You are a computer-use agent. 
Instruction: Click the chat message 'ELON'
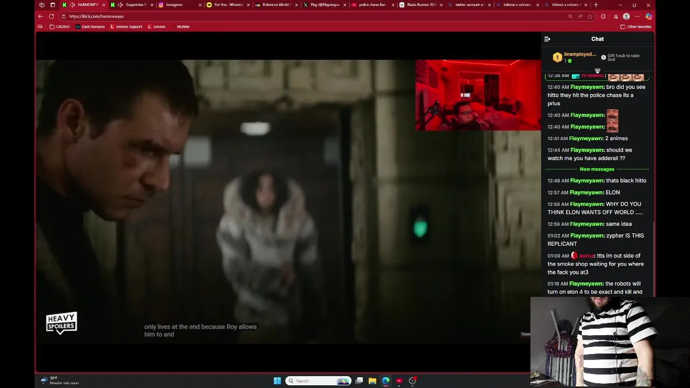coord(612,192)
